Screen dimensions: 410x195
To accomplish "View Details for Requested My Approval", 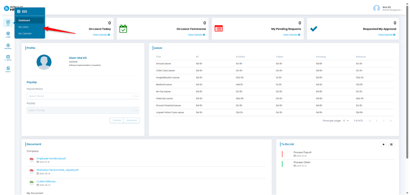I will (387, 35).
